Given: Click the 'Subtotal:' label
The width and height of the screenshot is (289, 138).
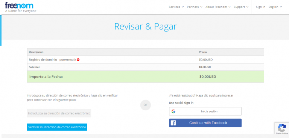Looking at the screenshot, I should [35, 67].
